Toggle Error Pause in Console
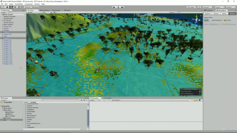This screenshot has width=237, height=133. [x=116, y=100]
